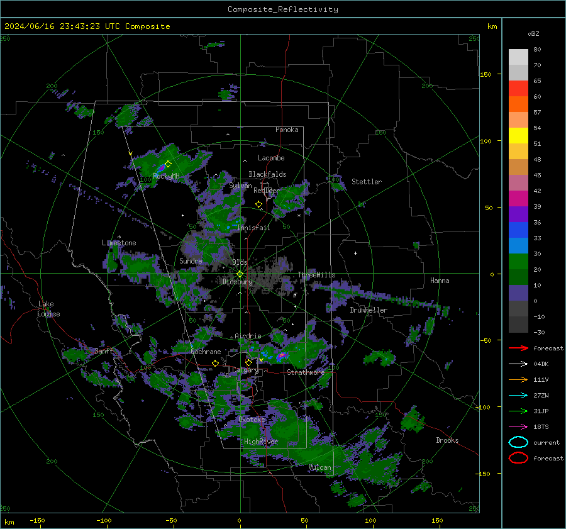
Task: Click the HighRiver city label
Action: [261, 442]
